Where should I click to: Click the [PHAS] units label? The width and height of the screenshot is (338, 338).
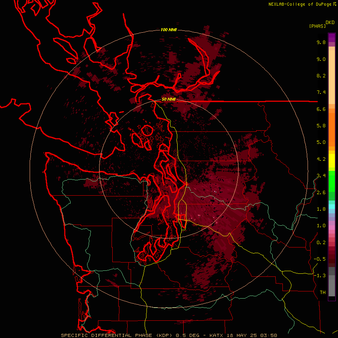[317, 26]
